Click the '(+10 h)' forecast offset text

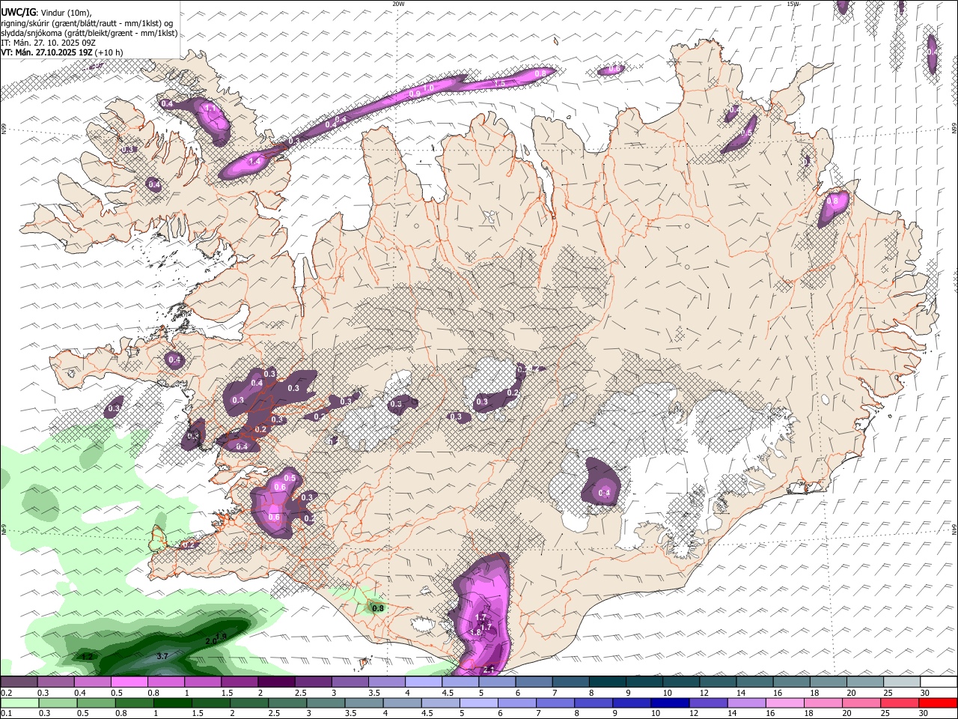point(109,52)
